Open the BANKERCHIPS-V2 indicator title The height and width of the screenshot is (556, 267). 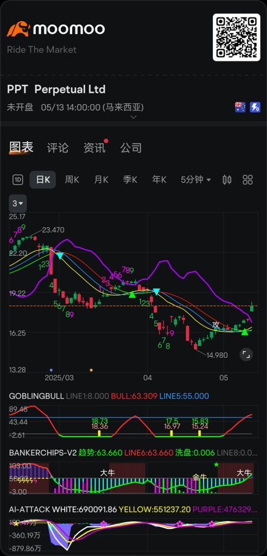pyautogui.click(x=42, y=453)
